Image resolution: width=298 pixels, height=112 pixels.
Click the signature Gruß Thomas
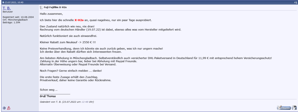coord(48,96)
